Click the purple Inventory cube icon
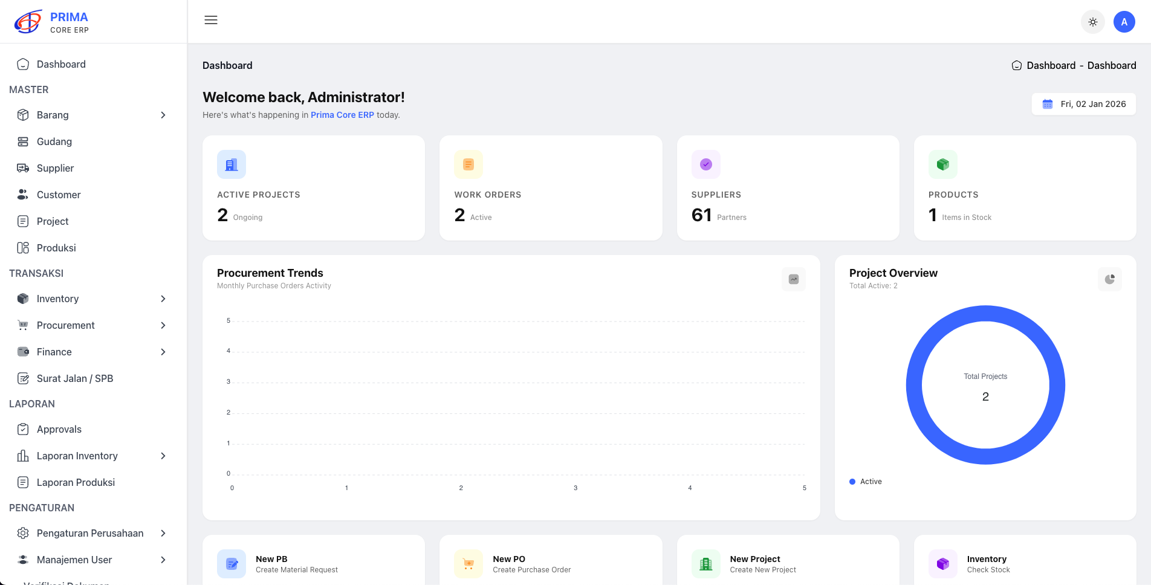Image resolution: width=1151 pixels, height=585 pixels. click(943, 564)
